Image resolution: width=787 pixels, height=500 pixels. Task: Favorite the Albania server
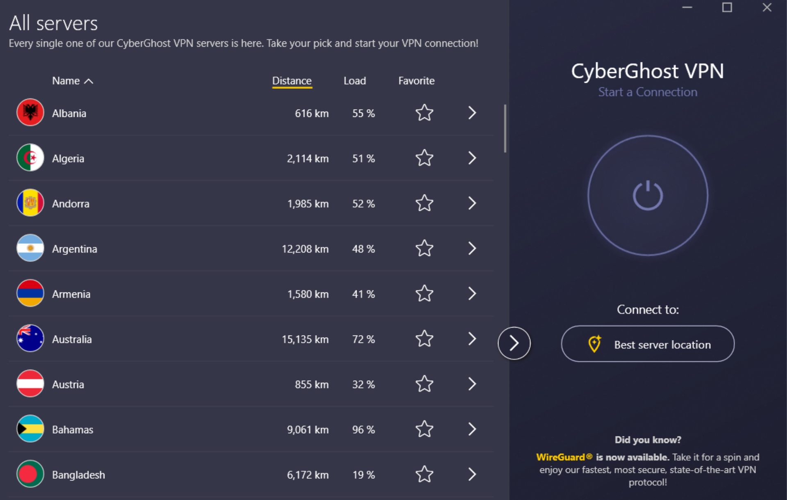(424, 113)
